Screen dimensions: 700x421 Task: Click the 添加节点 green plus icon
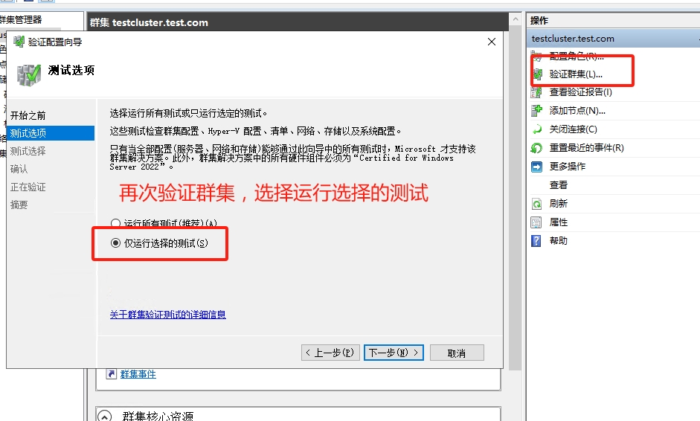click(536, 110)
